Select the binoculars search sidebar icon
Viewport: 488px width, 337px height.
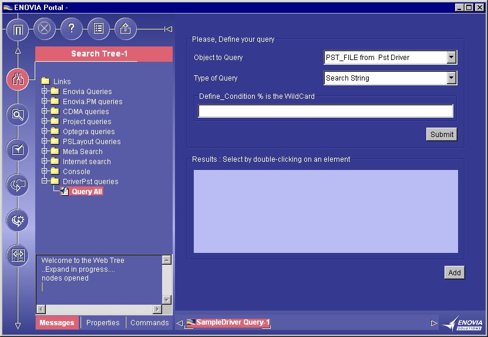click(x=18, y=79)
